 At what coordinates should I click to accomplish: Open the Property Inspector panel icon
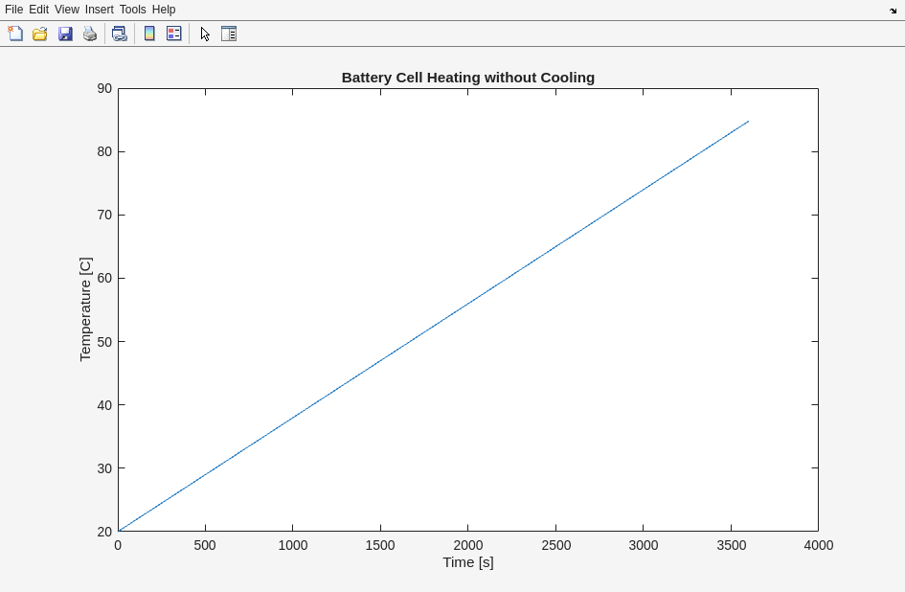(229, 34)
